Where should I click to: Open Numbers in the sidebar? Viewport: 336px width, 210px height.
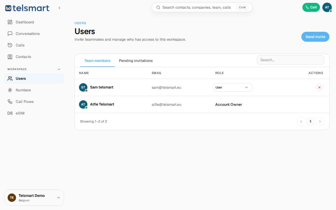coord(34,90)
